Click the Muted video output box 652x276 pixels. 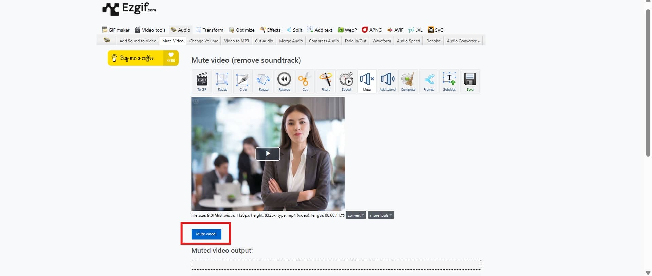[336, 264]
